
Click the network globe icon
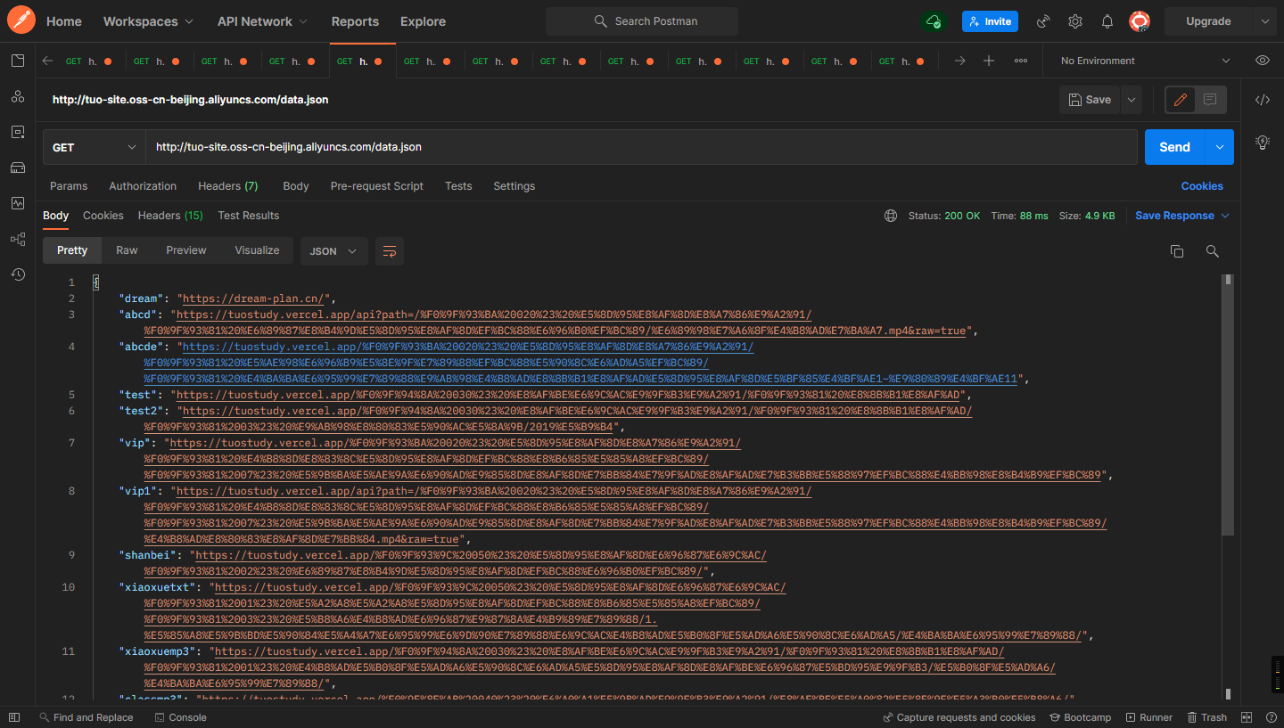[x=891, y=216]
